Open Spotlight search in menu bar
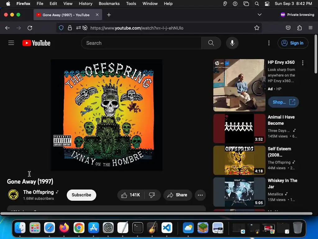 [x=257, y=4]
